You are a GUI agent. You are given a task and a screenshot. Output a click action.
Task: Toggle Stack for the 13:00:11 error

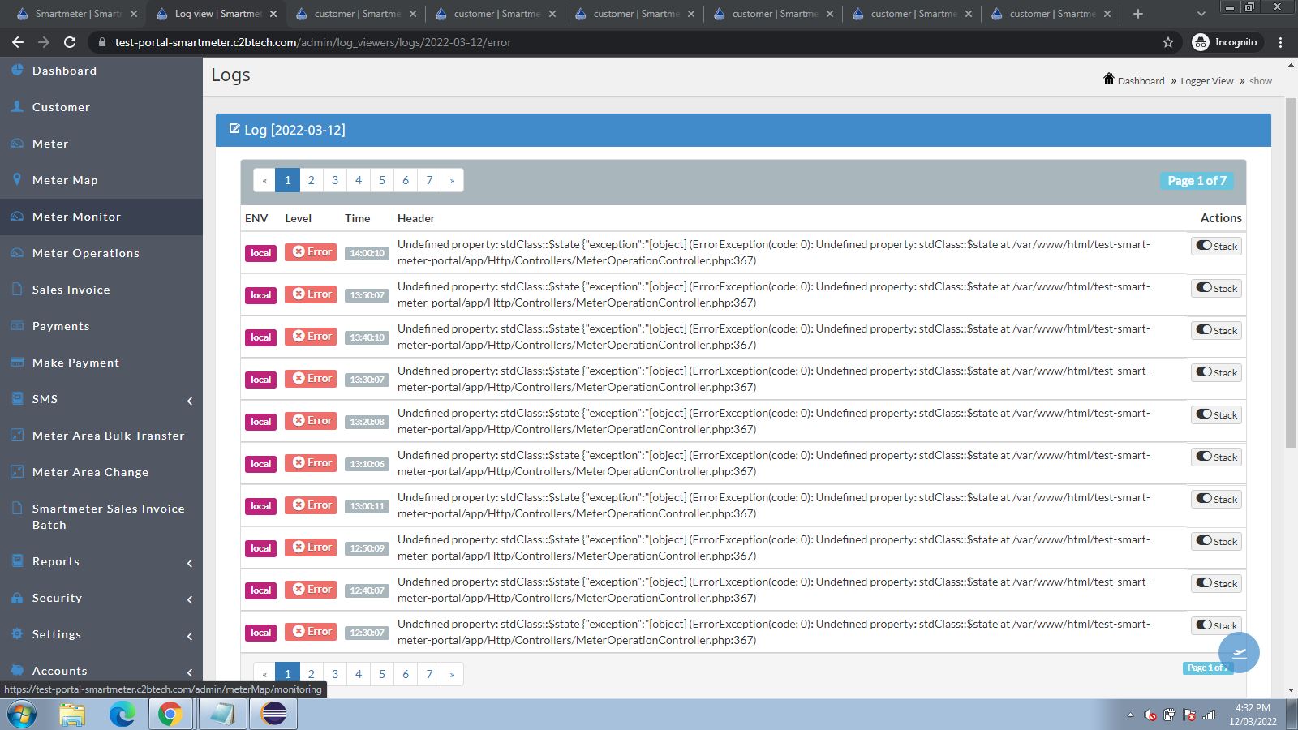(x=1216, y=499)
